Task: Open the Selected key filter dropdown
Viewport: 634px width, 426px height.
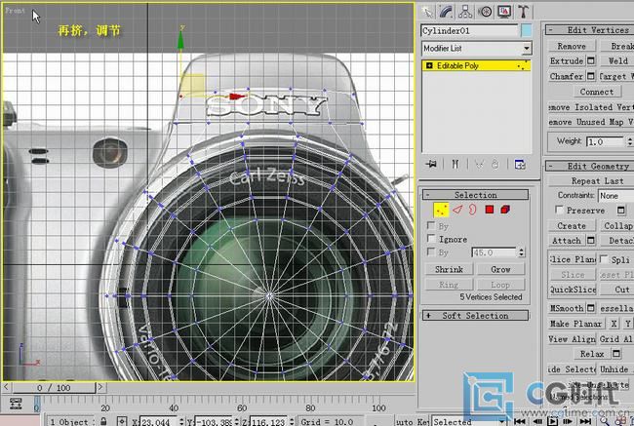Action: pyautogui.click(x=469, y=421)
